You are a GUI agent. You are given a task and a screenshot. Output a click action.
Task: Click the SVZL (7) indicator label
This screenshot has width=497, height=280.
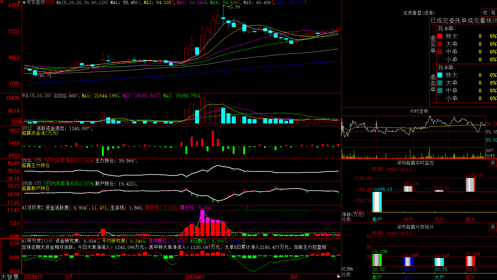coord(31,161)
